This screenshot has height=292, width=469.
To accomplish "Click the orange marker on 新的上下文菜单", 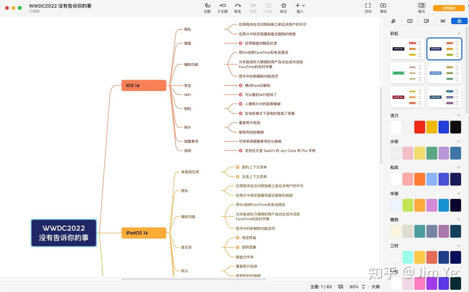I will [x=238, y=167].
